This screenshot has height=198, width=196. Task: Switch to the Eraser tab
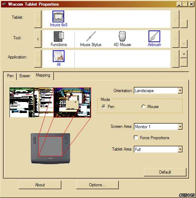(25, 76)
